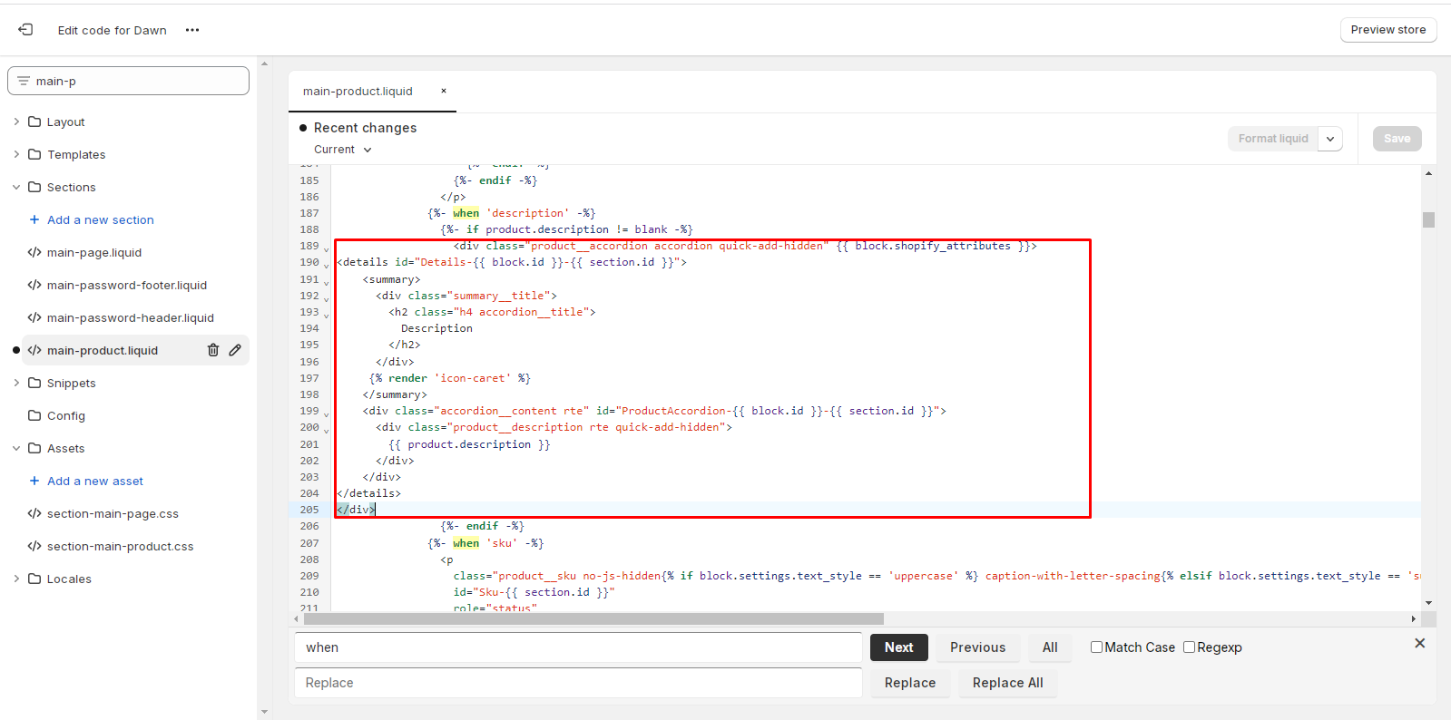Open the three-dots more actions menu
Image resolution: width=1451 pixels, height=720 pixels.
(x=192, y=30)
